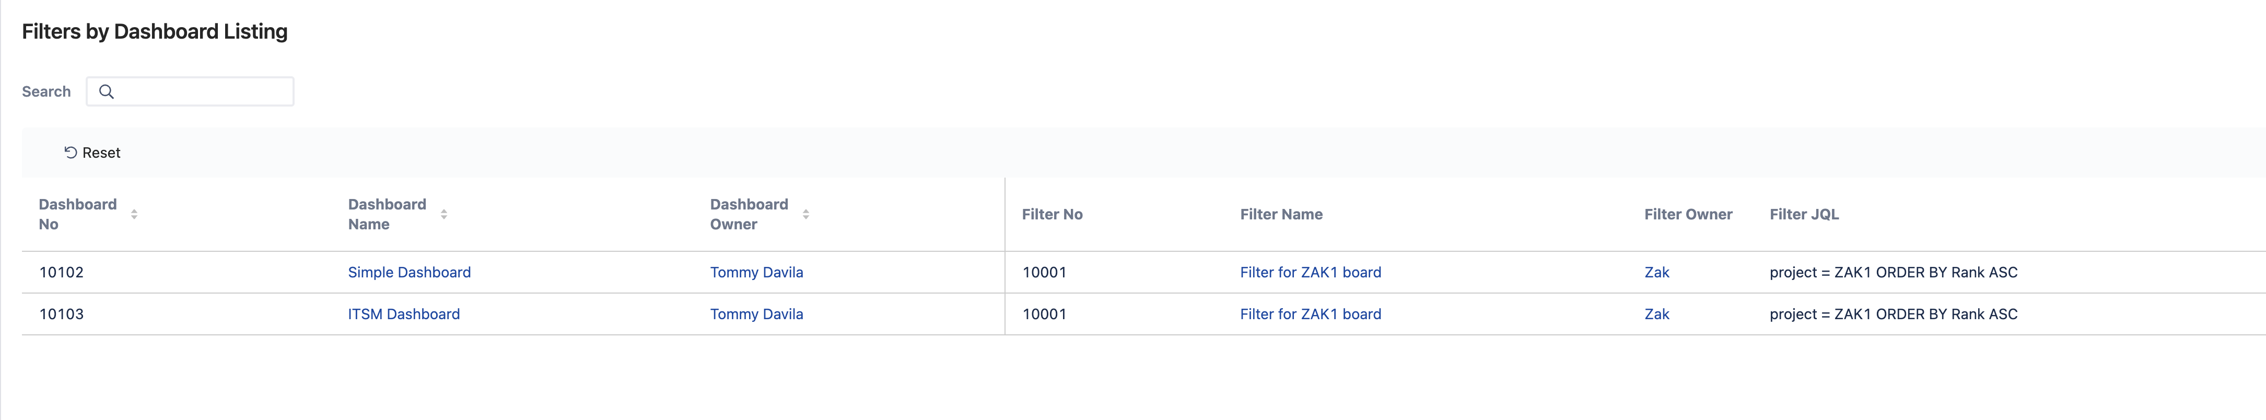Open Filter for ZAK1 board in second row
The height and width of the screenshot is (420, 2266).
click(1311, 314)
